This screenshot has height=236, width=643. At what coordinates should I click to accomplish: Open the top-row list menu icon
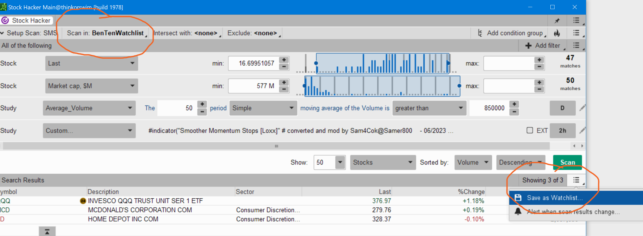pyautogui.click(x=577, y=21)
